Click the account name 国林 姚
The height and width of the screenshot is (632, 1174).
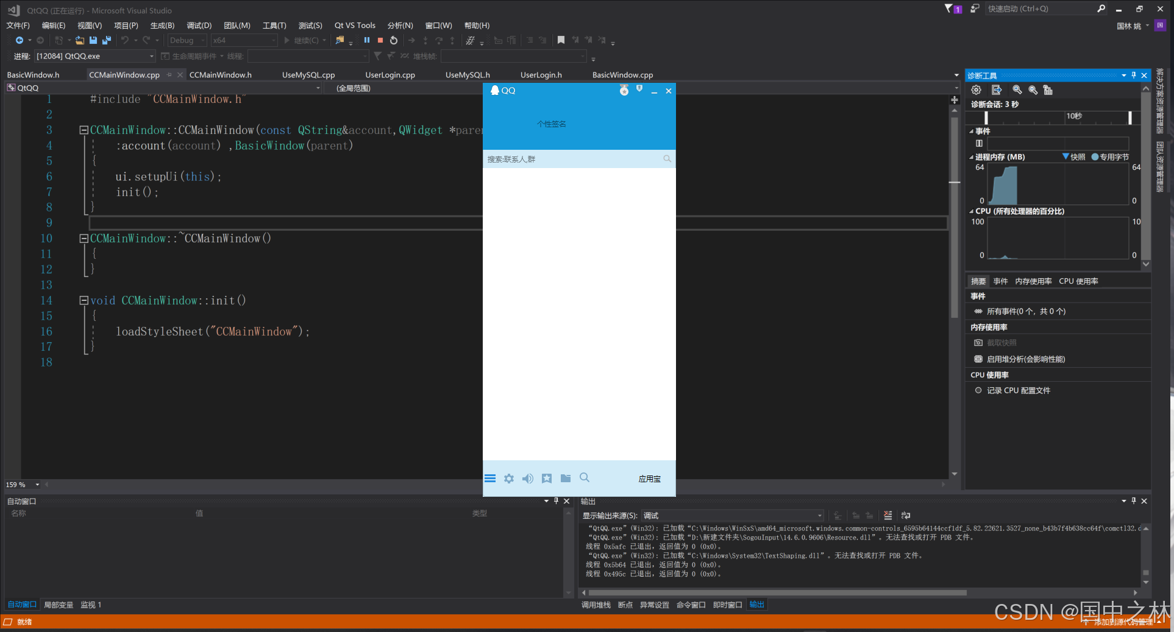pyautogui.click(x=1129, y=26)
